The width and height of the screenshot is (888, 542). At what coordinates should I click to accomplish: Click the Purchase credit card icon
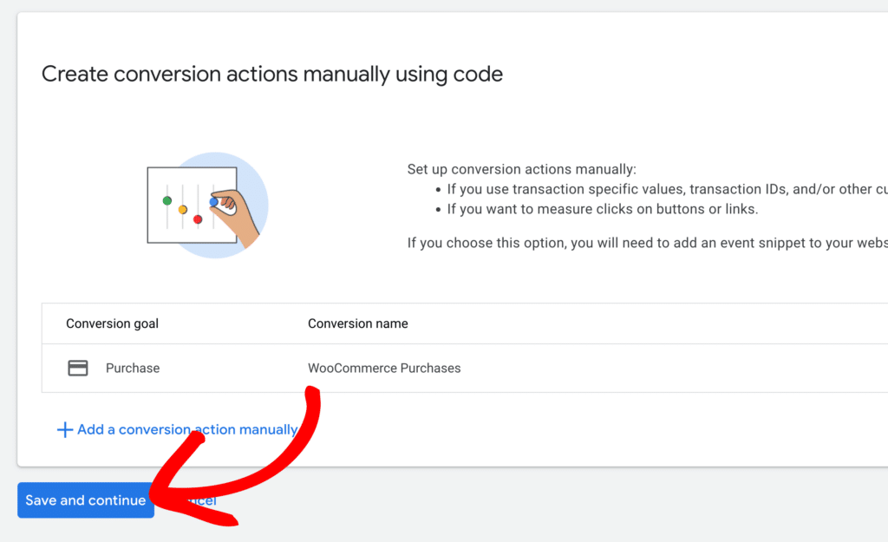click(78, 368)
